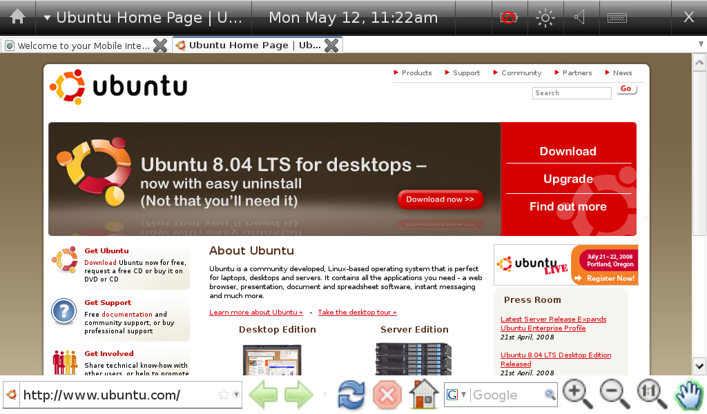Adjust display brightness icon
Image resolution: width=707 pixels, height=414 pixels.
point(545,17)
